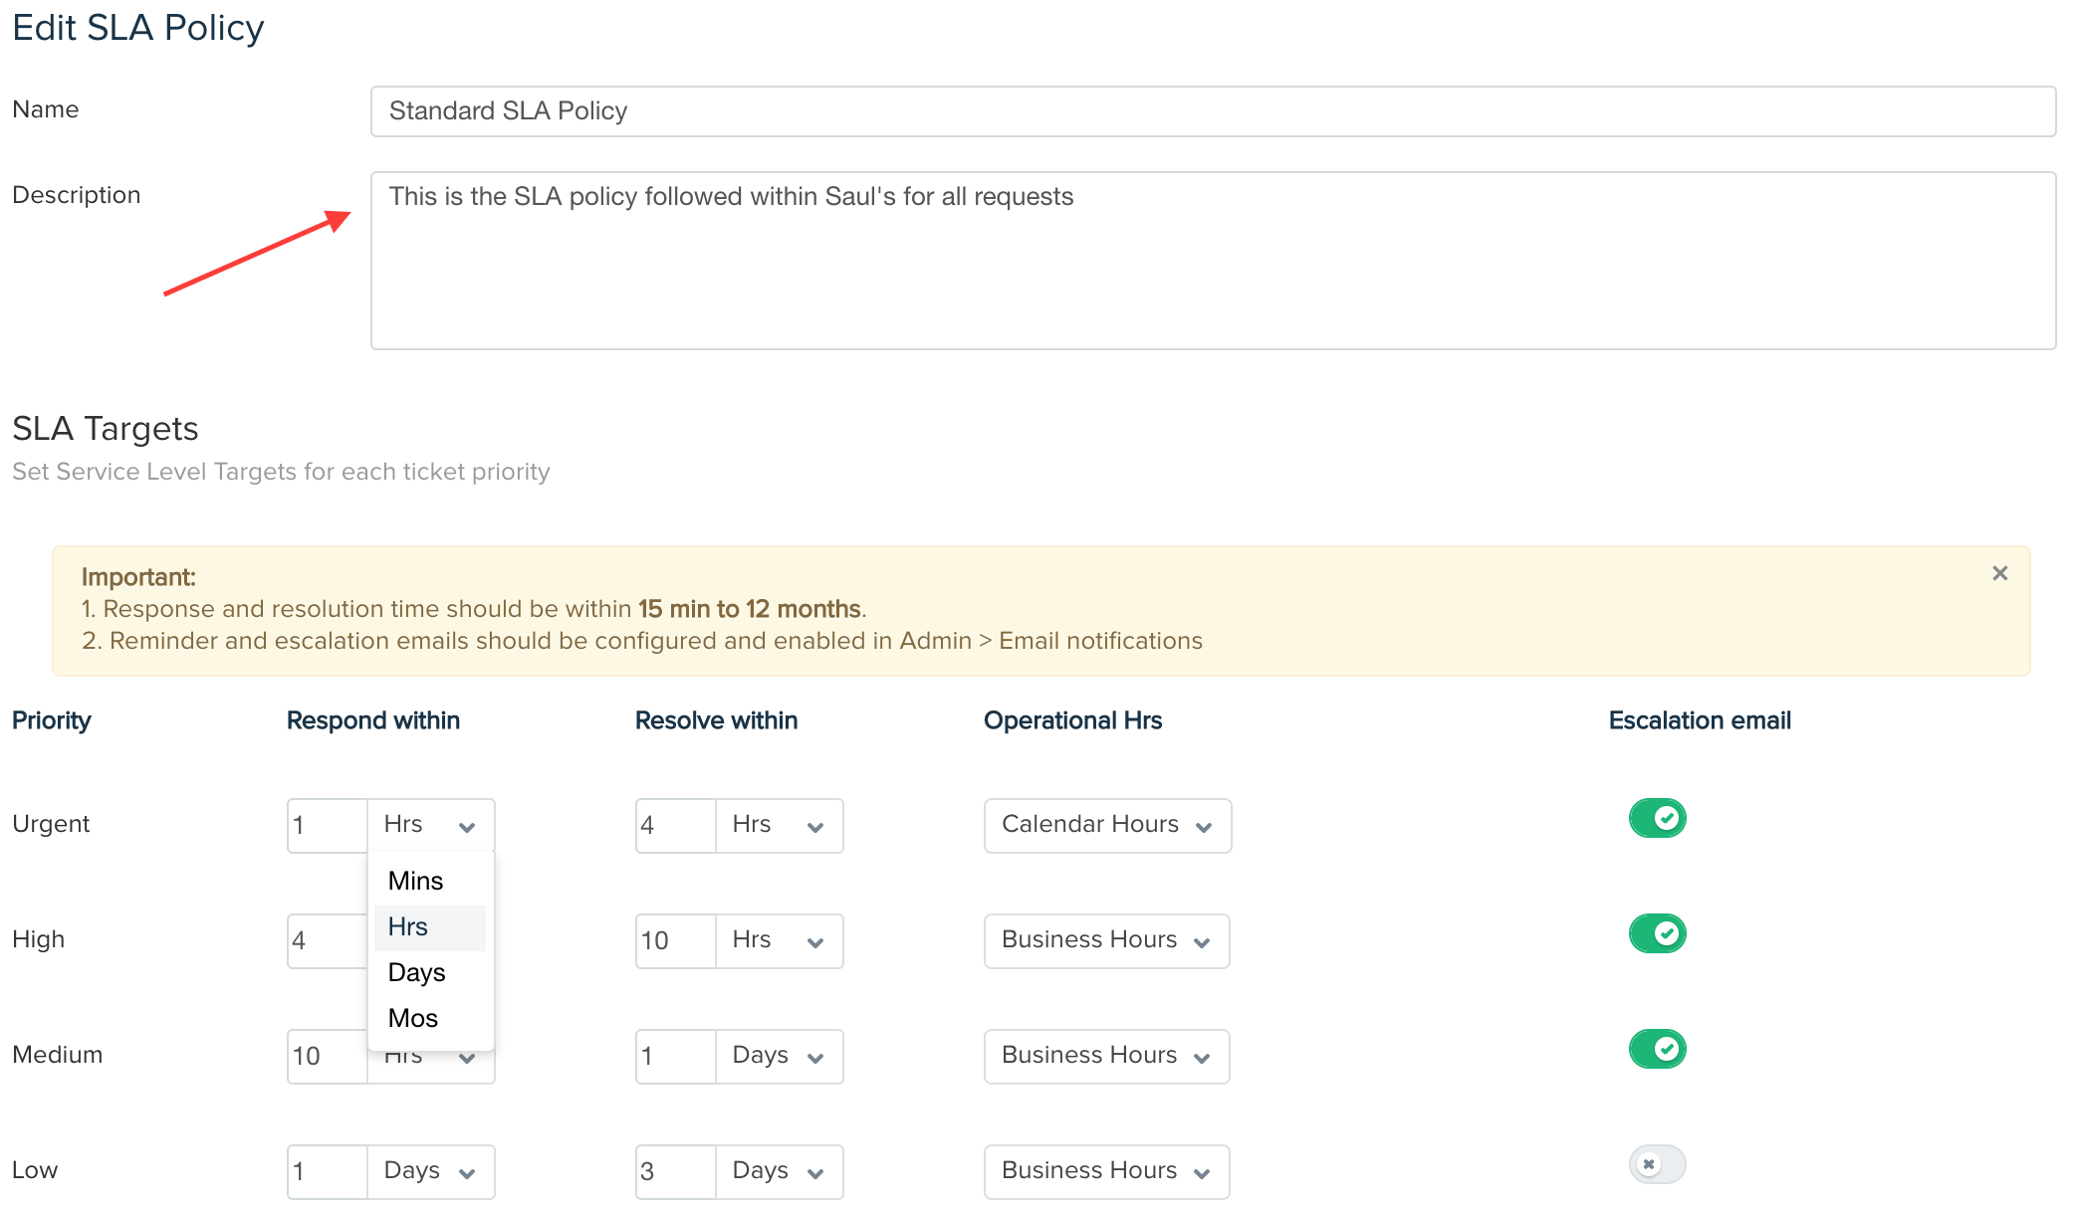Turn off High priority escalation email

click(1657, 933)
